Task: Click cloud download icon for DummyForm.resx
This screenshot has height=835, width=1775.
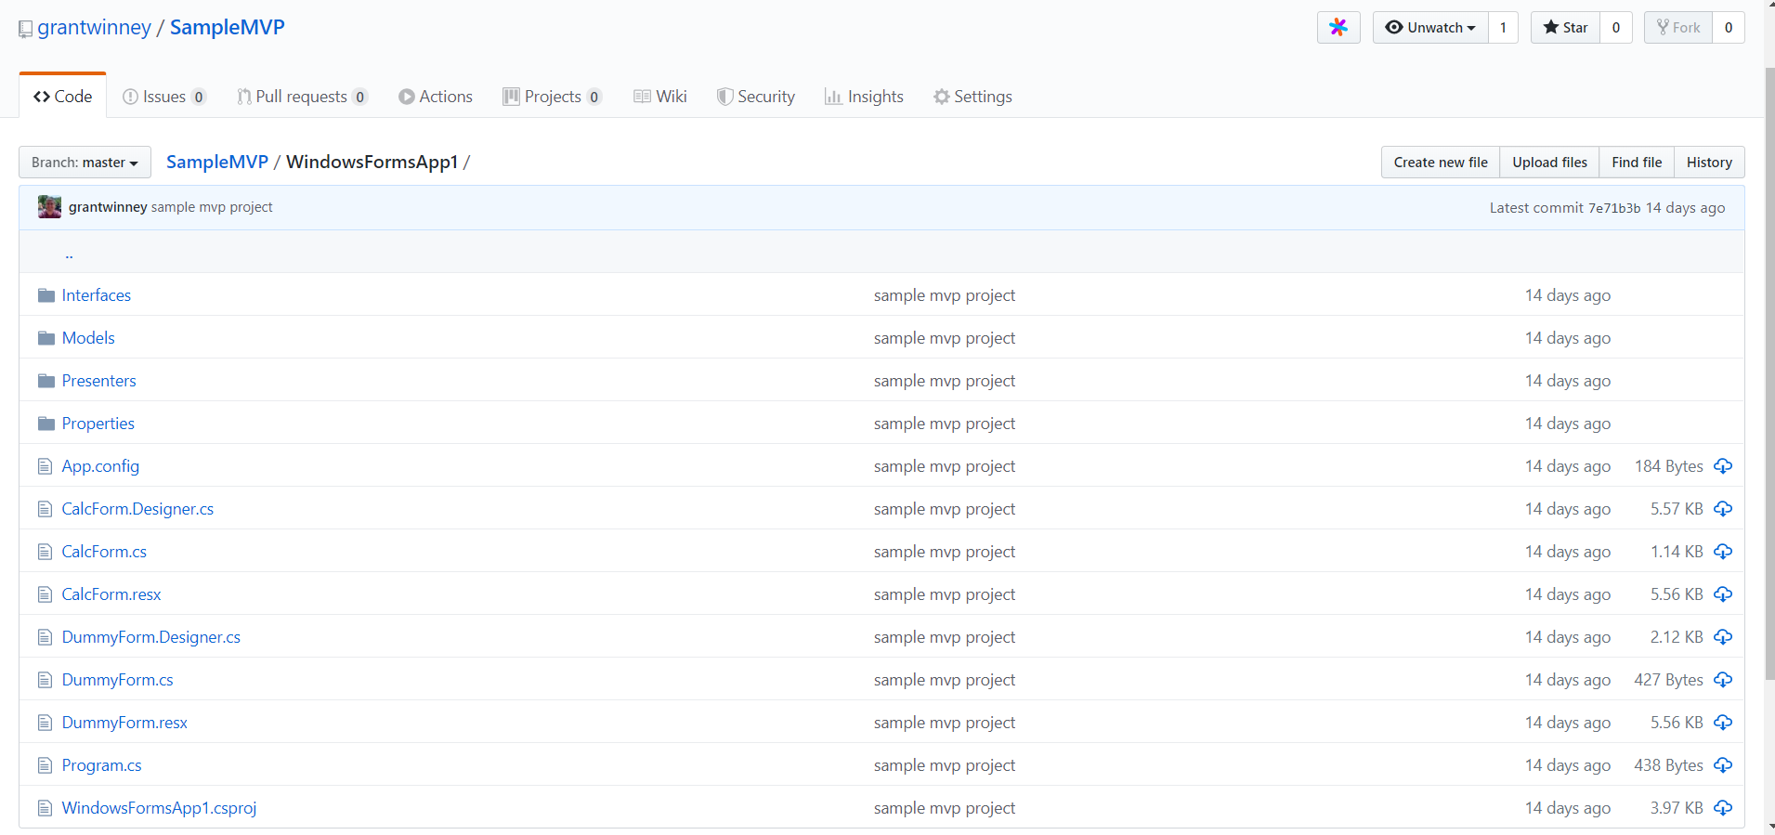Action: (1723, 723)
